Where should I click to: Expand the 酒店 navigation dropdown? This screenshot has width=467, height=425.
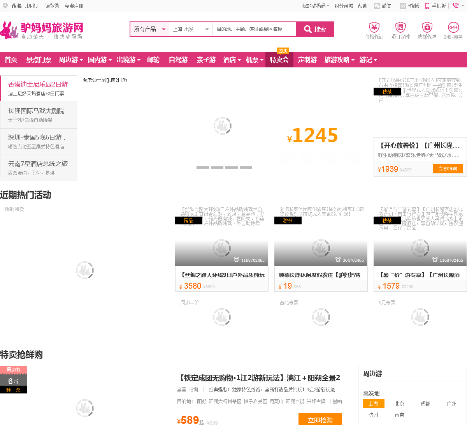(x=232, y=60)
